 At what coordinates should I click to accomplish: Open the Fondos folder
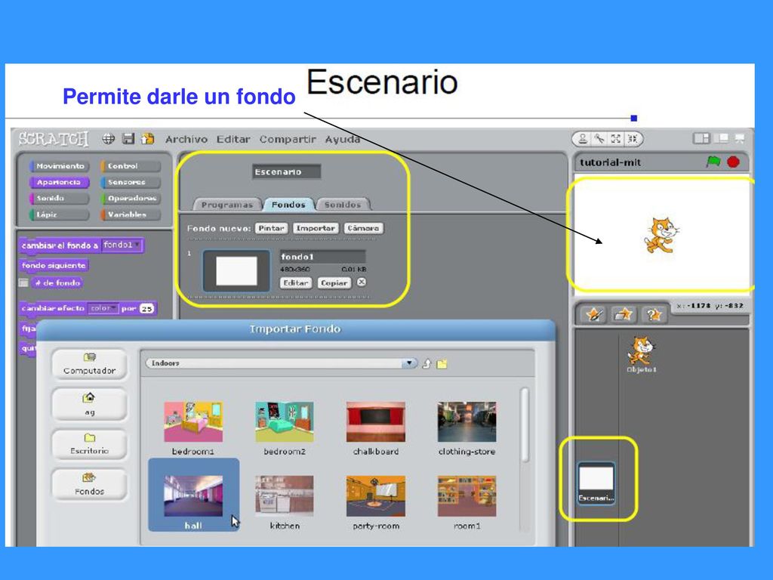(89, 484)
